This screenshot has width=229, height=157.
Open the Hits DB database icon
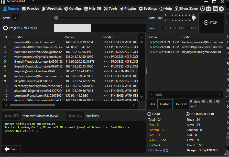(86, 9)
